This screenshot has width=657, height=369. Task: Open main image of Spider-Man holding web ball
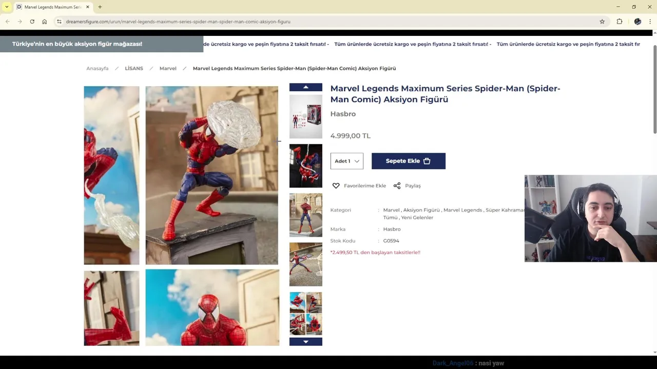212,175
